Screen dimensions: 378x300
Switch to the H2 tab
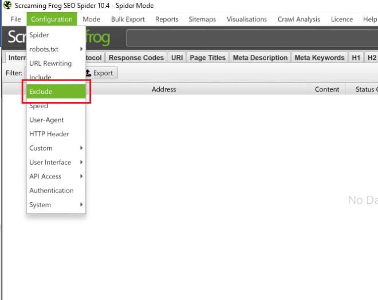click(x=372, y=58)
